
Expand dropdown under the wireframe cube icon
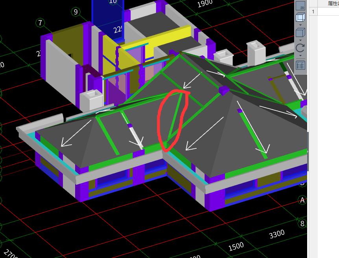300,25
